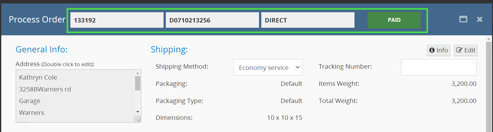Image resolution: width=493 pixels, height=132 pixels.
Task: Close the Process Order dialog
Action: [479, 19]
